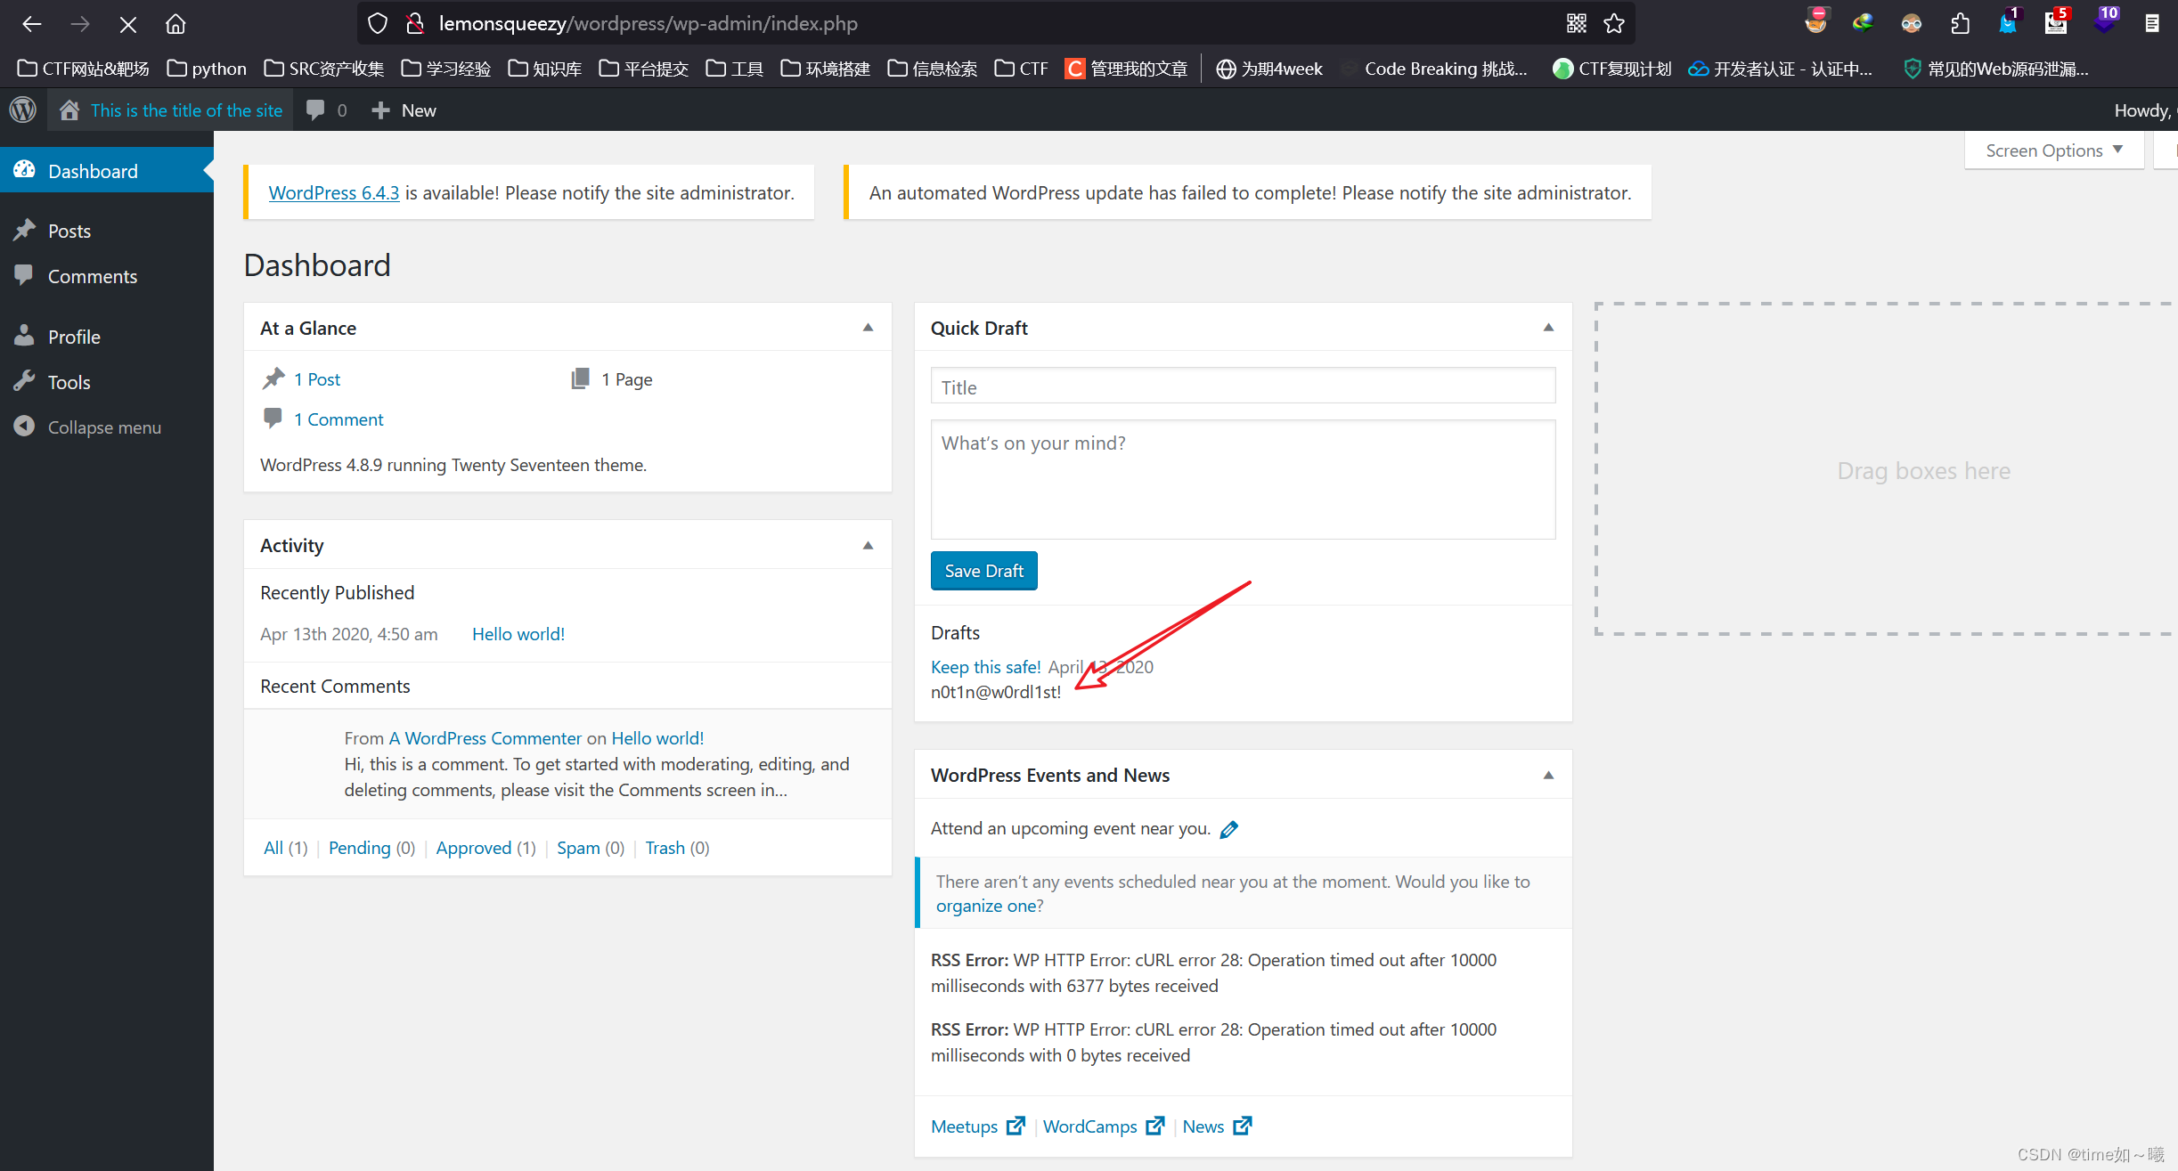Click the Profile menu icon
The height and width of the screenshot is (1171, 2178).
click(x=25, y=335)
